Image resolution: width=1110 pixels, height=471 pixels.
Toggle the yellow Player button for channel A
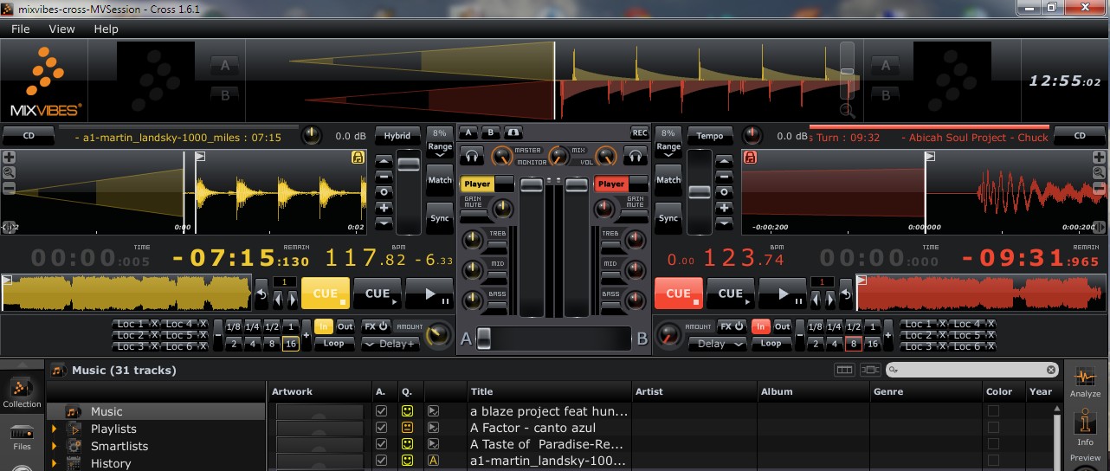477,184
